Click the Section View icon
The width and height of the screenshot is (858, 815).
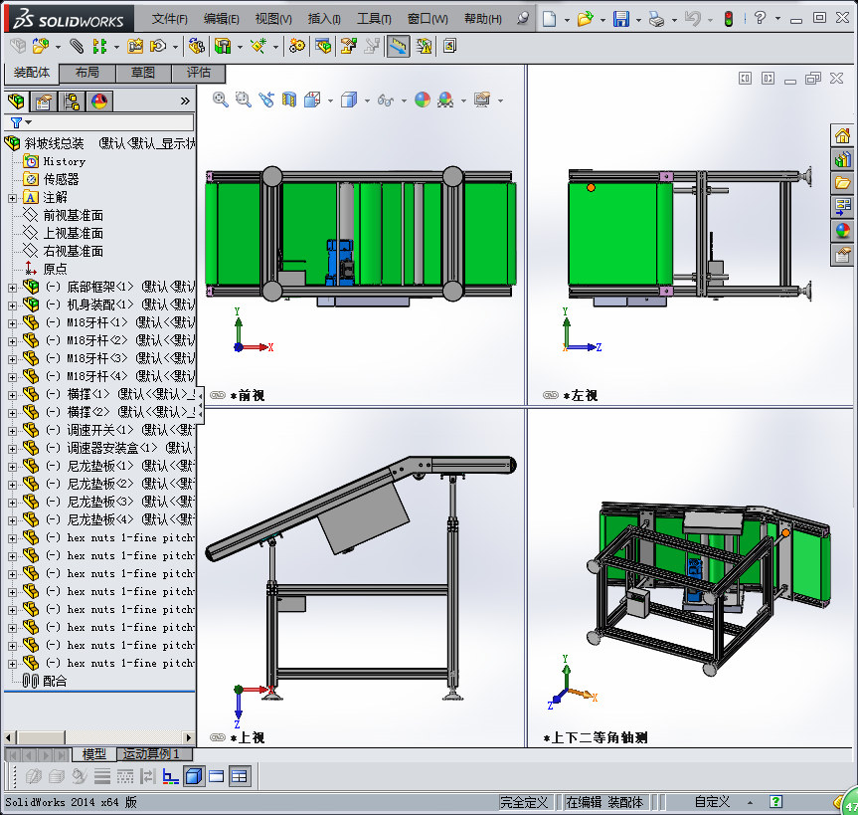289,100
